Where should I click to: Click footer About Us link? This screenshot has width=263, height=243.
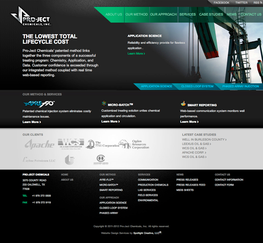click(x=67, y=180)
